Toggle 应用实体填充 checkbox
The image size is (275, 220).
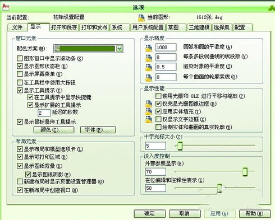point(158,111)
